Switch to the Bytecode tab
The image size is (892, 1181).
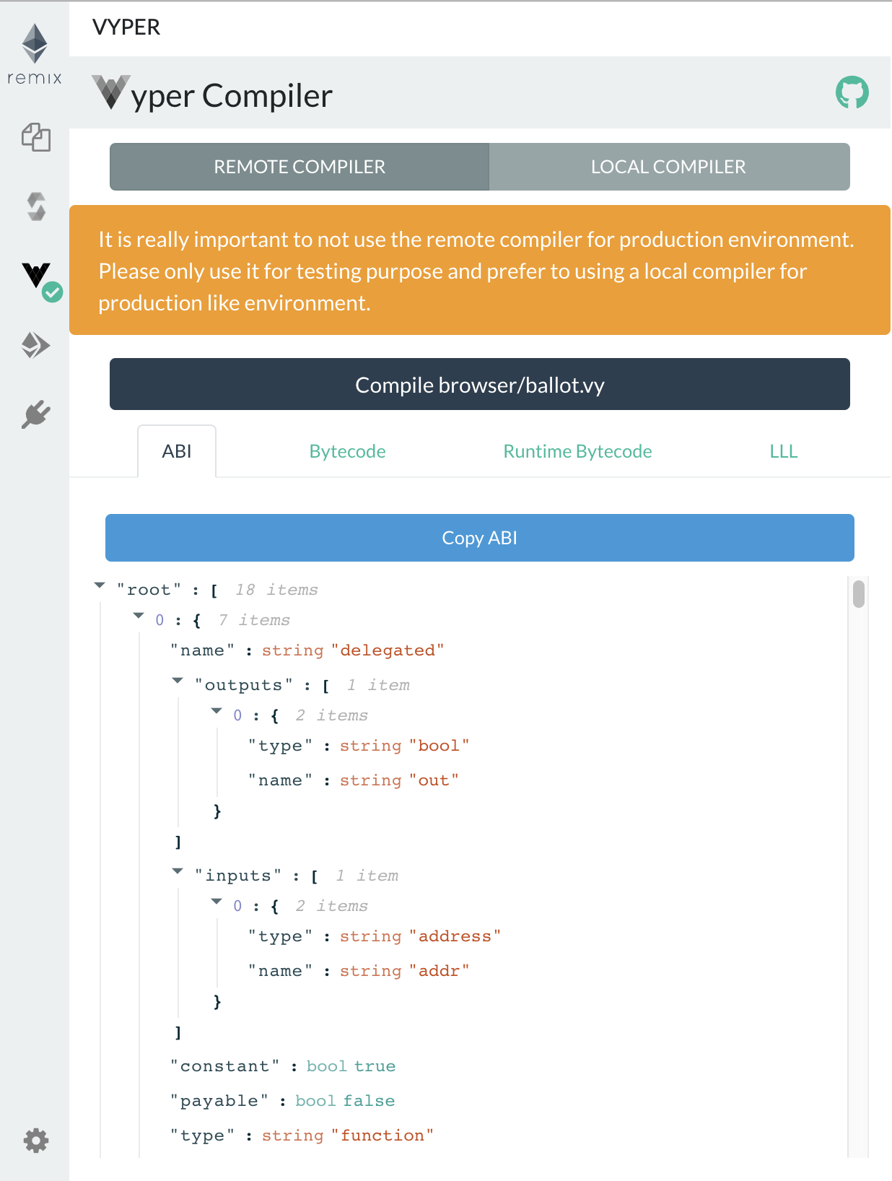[x=347, y=451]
